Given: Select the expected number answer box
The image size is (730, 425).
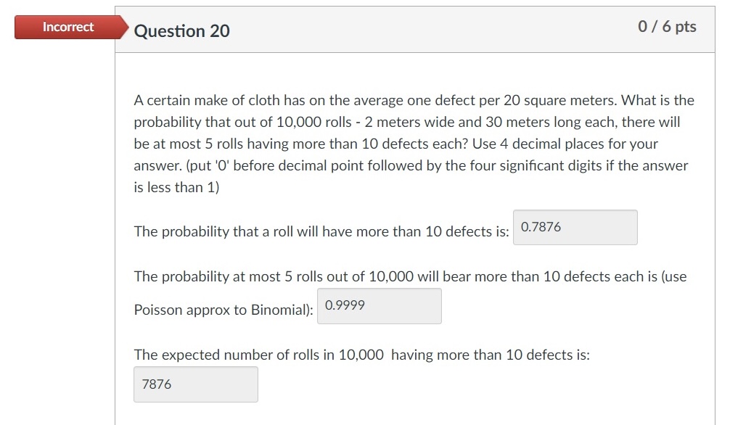Looking at the screenshot, I should (x=194, y=384).
